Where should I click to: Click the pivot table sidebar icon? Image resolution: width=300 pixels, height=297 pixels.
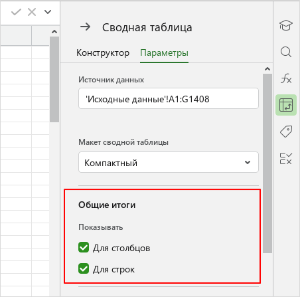point(286,105)
